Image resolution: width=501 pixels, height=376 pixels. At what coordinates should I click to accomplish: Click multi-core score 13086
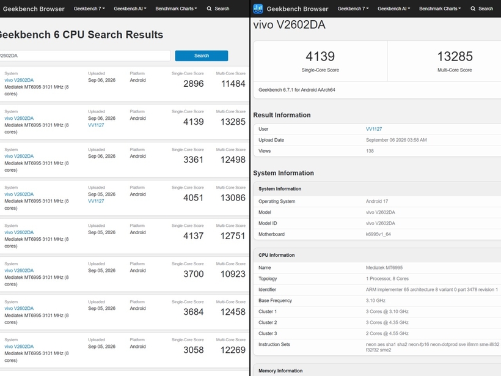point(233,197)
